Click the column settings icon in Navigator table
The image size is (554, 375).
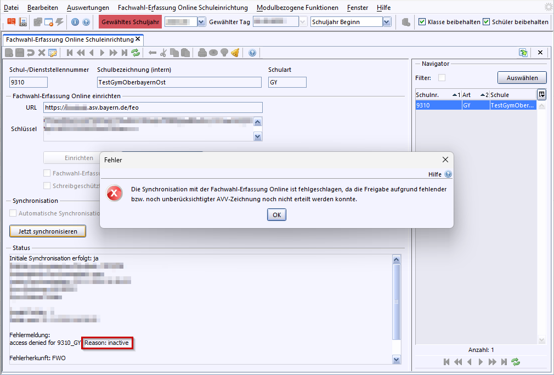[541, 94]
